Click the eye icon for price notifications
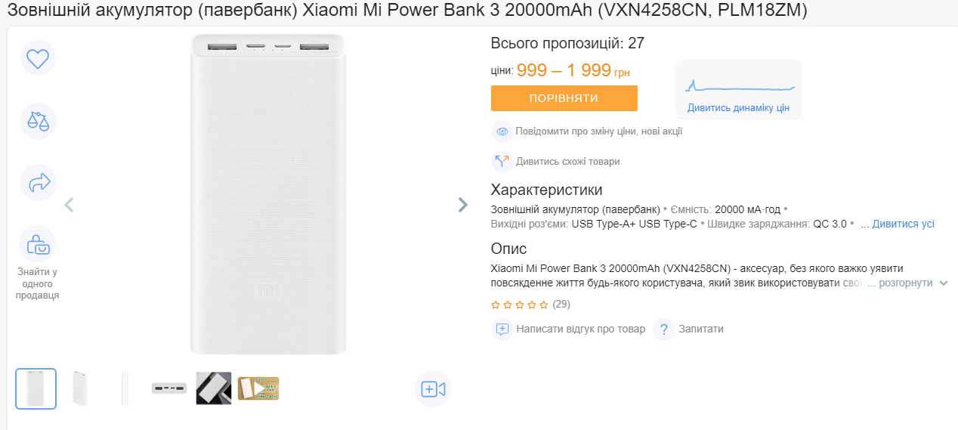 point(502,131)
